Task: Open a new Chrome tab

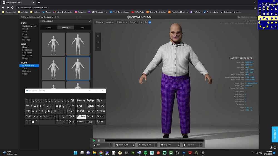Action: (x=39, y=2)
